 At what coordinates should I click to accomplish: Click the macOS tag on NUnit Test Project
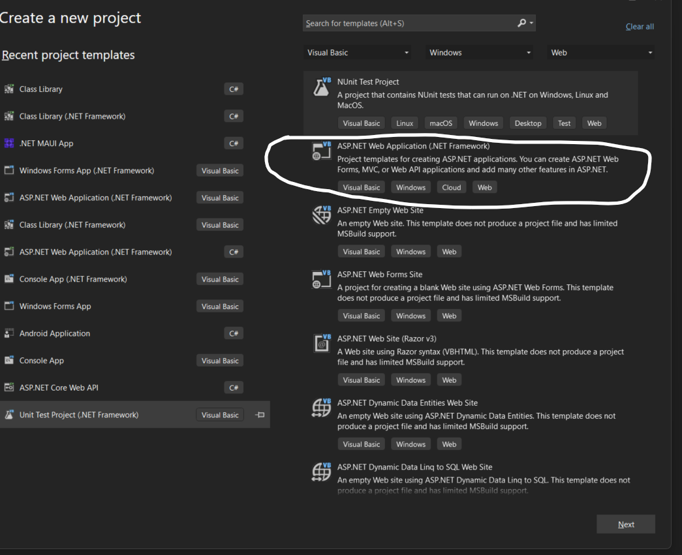[x=441, y=123]
